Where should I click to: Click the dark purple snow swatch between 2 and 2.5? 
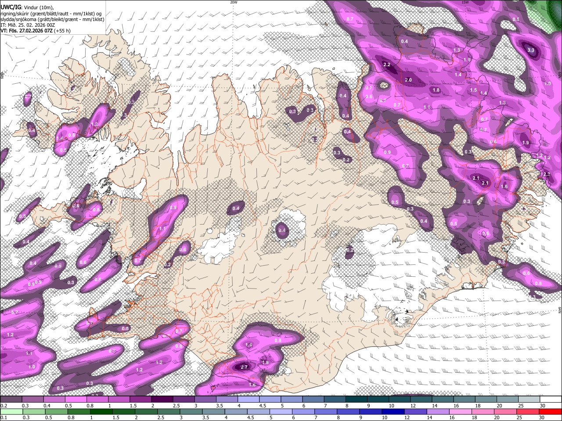tap(162, 400)
